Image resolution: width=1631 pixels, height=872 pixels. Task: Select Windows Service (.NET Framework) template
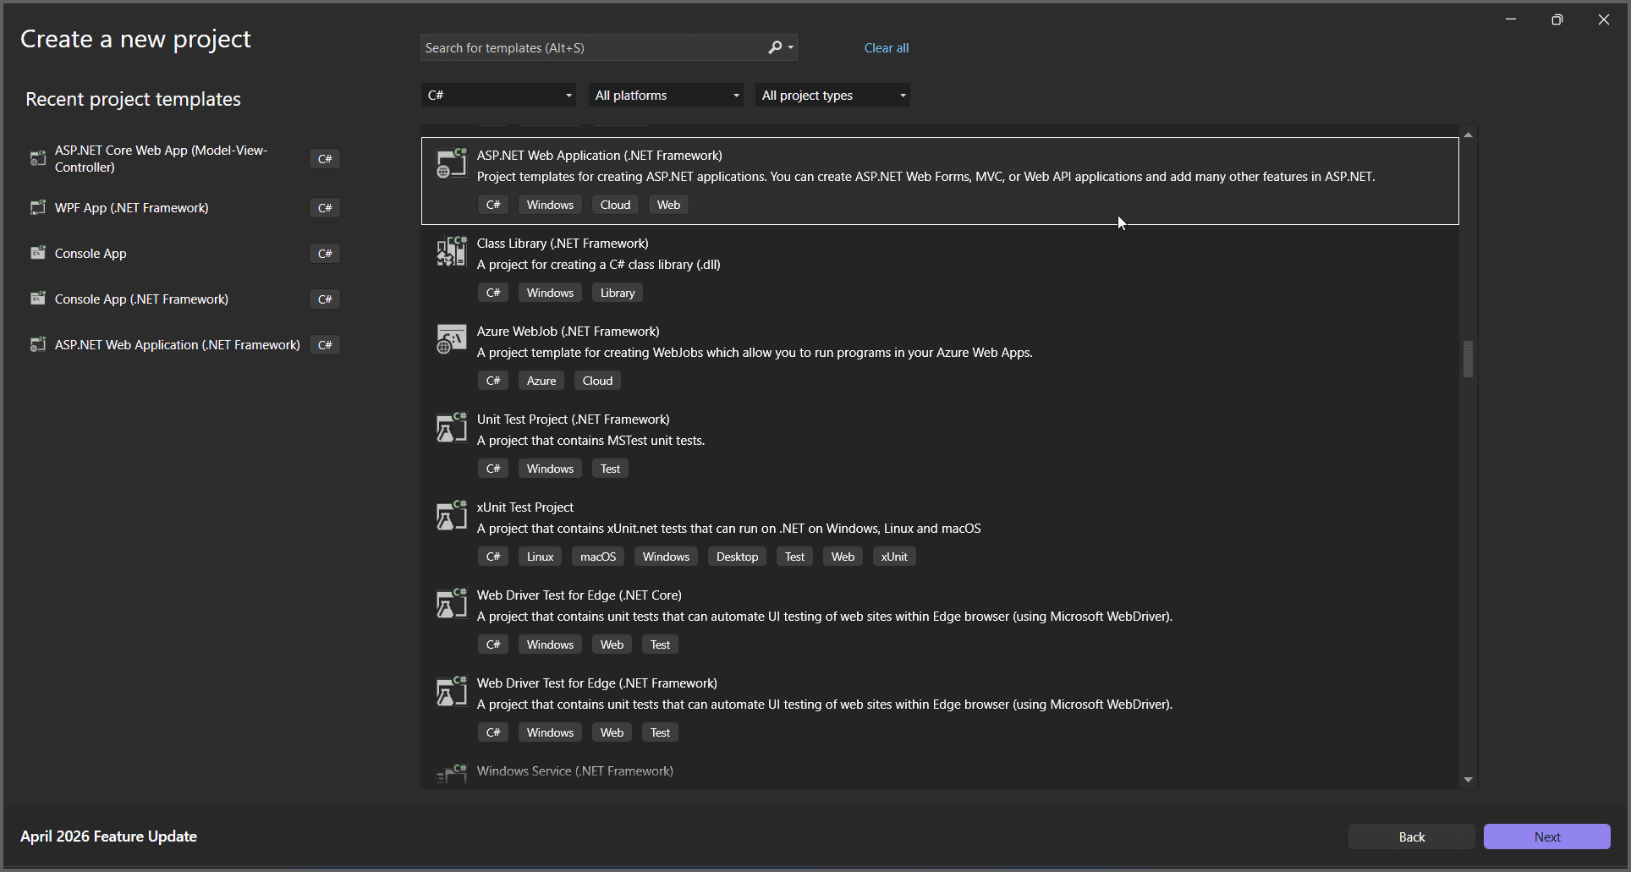point(574,771)
